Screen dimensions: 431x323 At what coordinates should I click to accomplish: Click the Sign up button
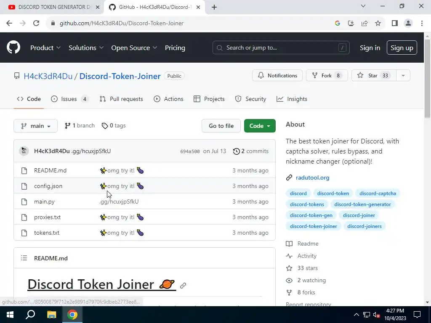(402, 48)
